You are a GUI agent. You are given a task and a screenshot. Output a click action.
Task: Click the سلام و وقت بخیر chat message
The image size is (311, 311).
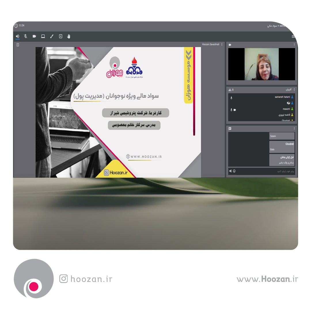286,163
